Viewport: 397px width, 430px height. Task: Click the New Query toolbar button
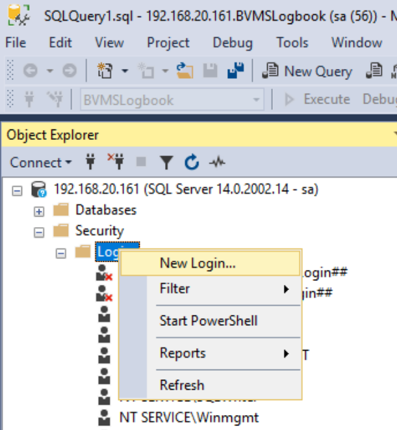307,72
